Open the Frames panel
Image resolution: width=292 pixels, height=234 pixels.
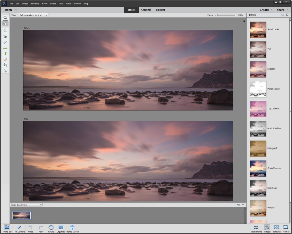click(286, 229)
